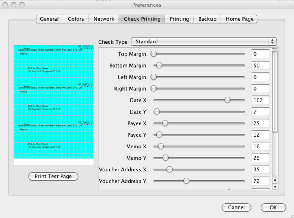
Task: Click the Voucher Address Y slider handle
Action: tap(186, 181)
